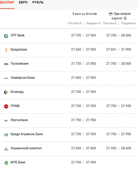Sort by card payment Покупка column

pyautogui.click(x=109, y=23)
